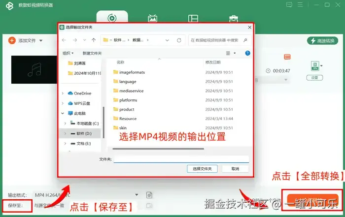Expand the OneDrive tree item
Image resolution: width=345 pixels, height=217 pixels.
click(x=63, y=93)
